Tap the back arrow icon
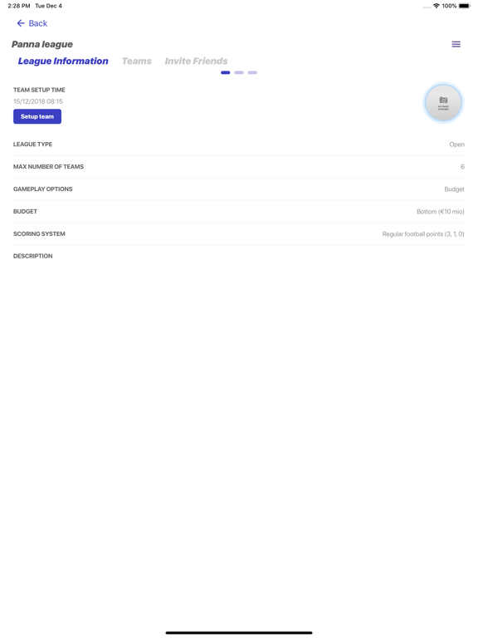The height and width of the screenshot is (638, 478). click(21, 23)
